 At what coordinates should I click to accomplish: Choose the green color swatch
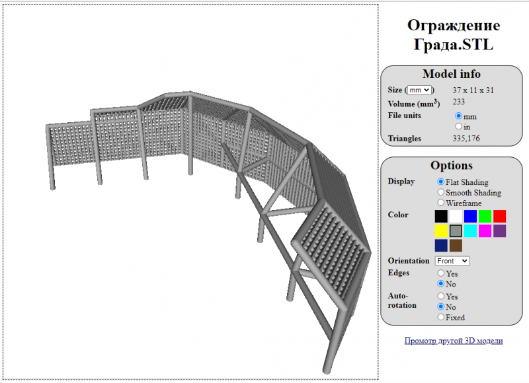pyautogui.click(x=485, y=216)
